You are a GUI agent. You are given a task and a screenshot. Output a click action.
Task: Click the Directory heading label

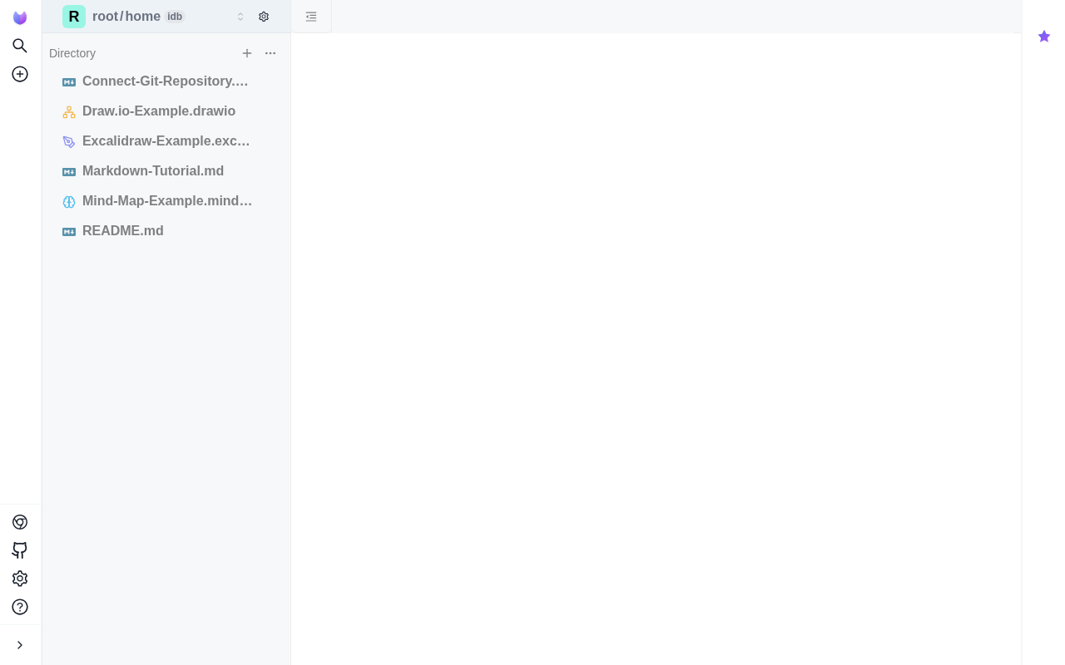[72, 53]
